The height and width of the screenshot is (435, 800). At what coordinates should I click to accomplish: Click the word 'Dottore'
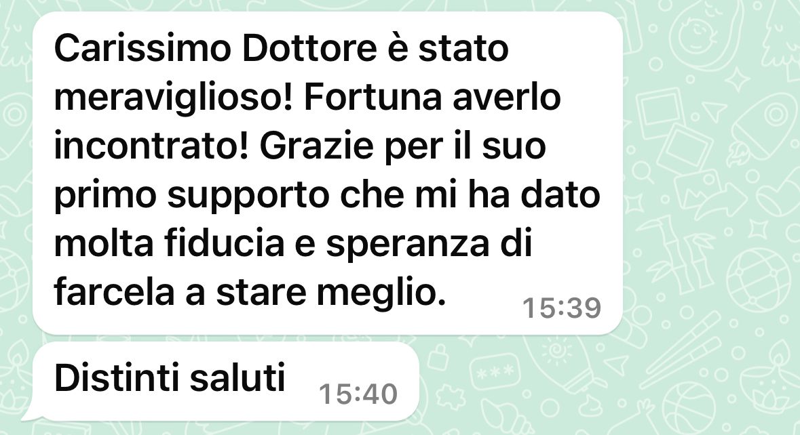coord(309,48)
